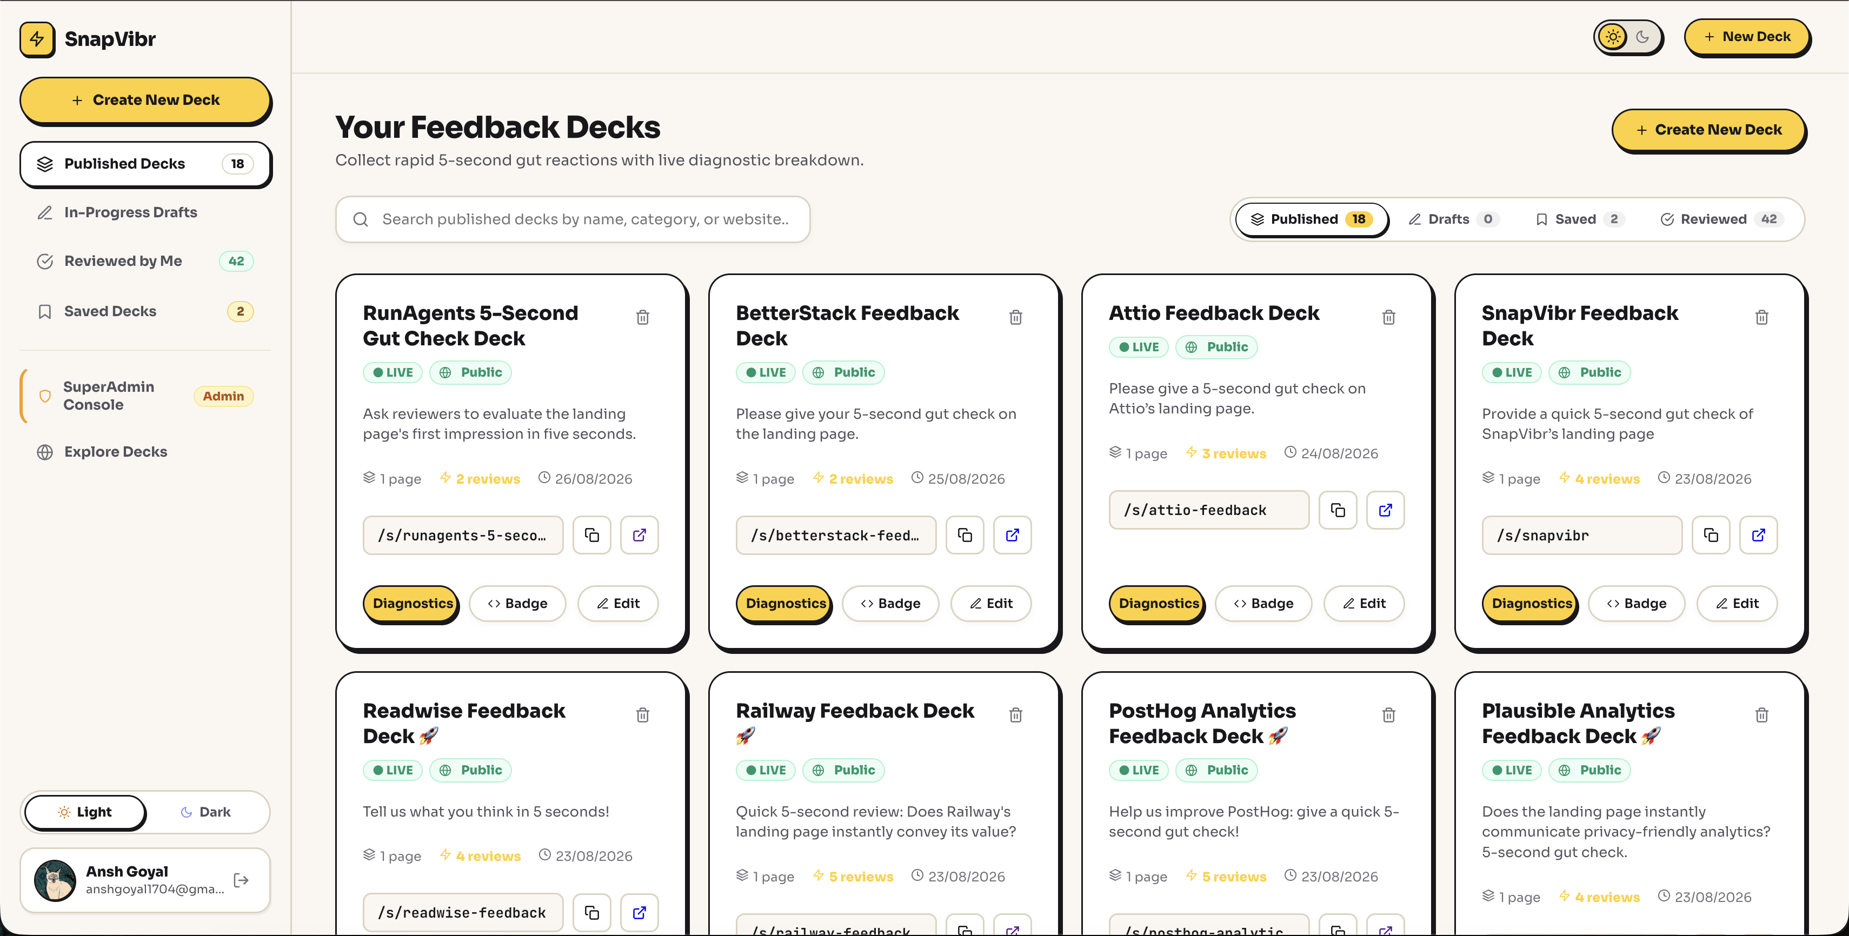
Task: Switch to the Saved tab
Action: (1580, 219)
